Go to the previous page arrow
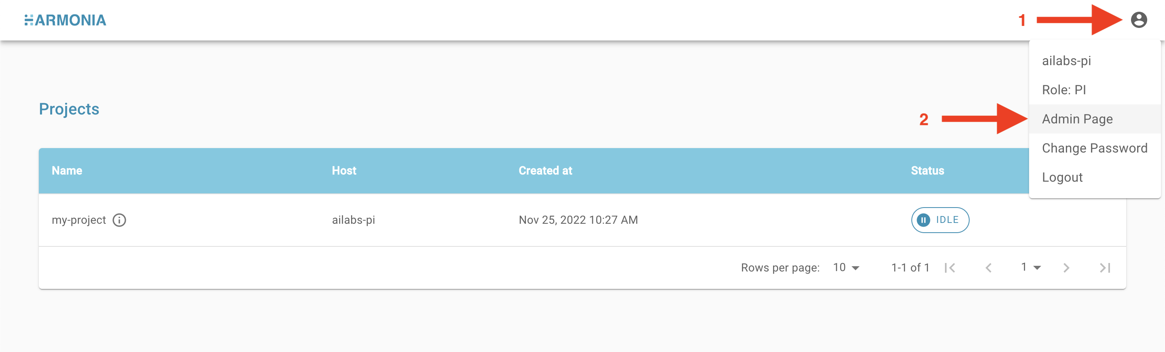Screen dimensions: 1165x352 989,268
